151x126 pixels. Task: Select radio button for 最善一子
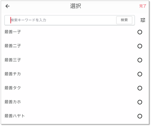[x=140, y=32]
